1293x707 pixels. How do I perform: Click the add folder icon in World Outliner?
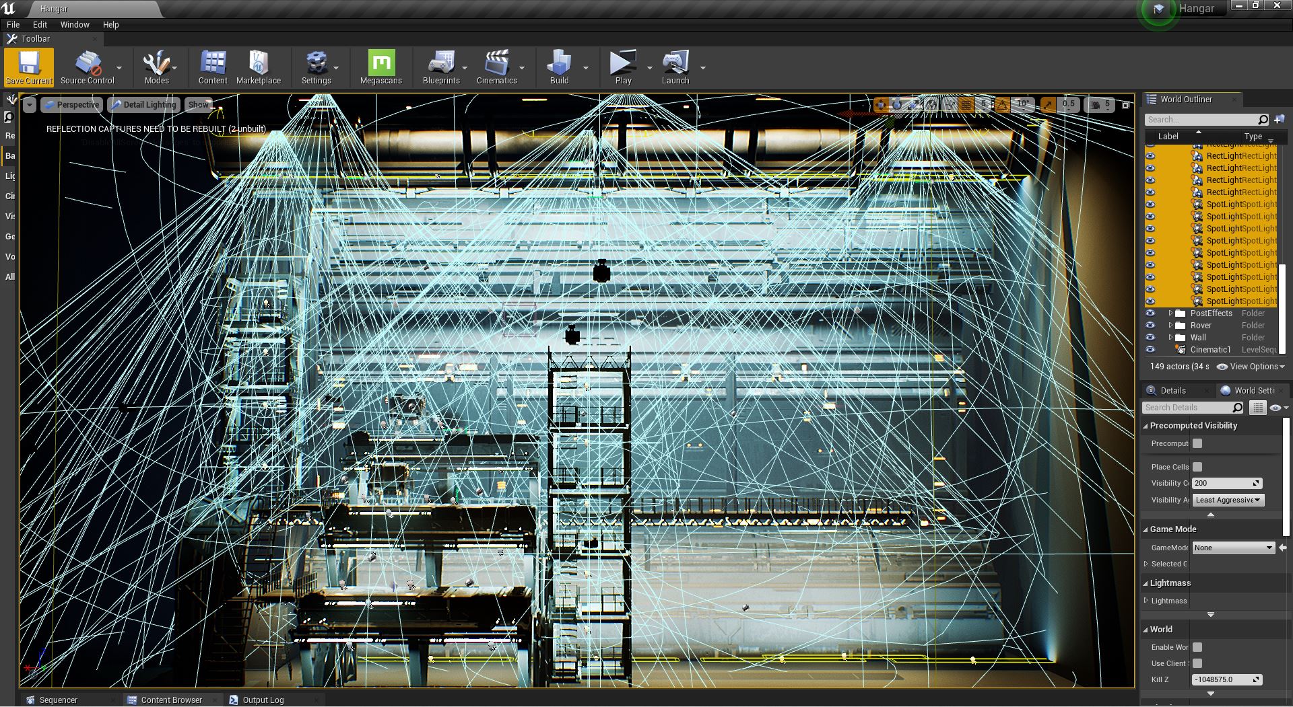coord(1279,119)
